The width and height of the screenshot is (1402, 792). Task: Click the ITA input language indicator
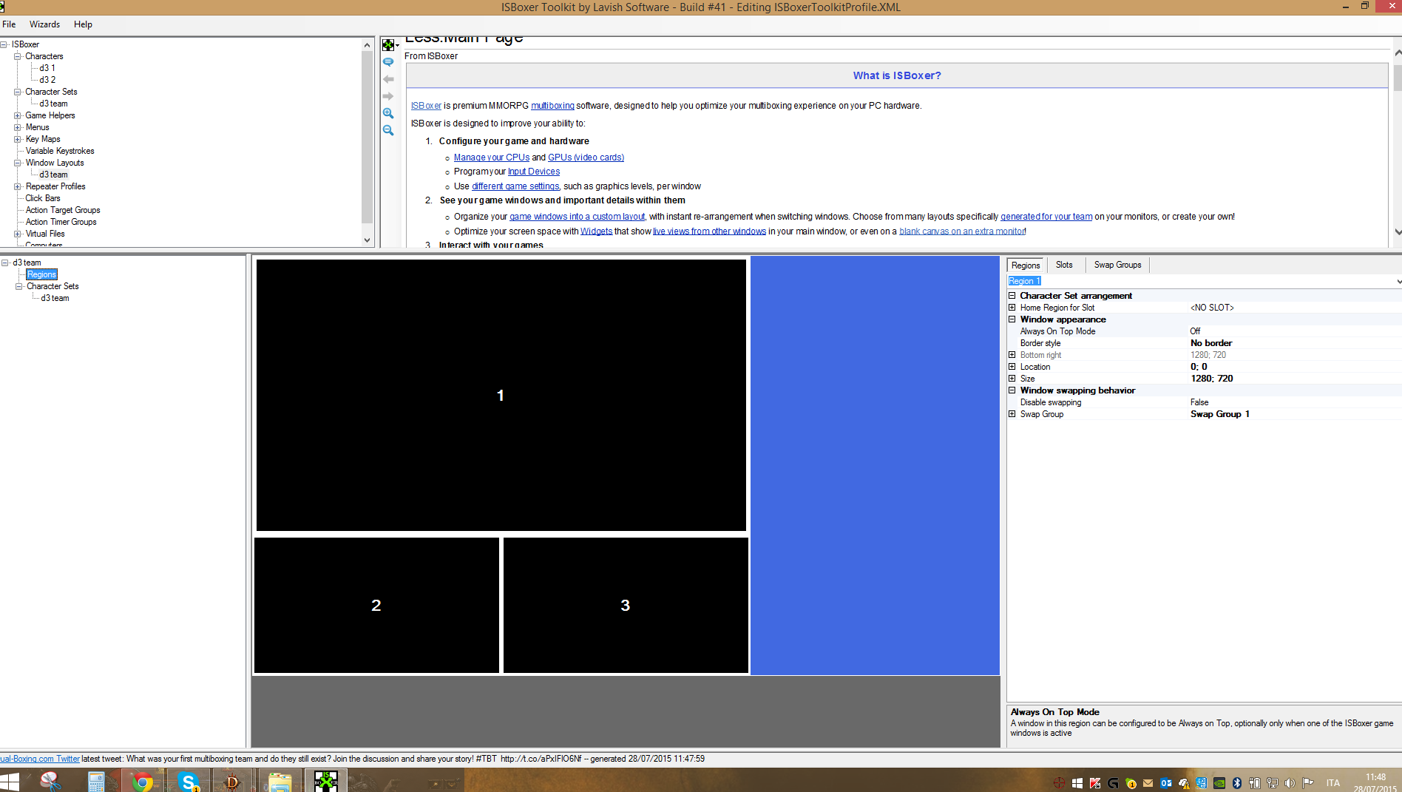coord(1332,783)
